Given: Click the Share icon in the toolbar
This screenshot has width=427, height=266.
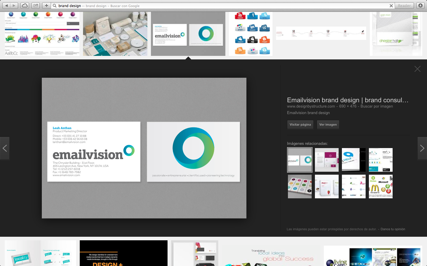Looking at the screenshot, I should pyautogui.click(x=36, y=6).
